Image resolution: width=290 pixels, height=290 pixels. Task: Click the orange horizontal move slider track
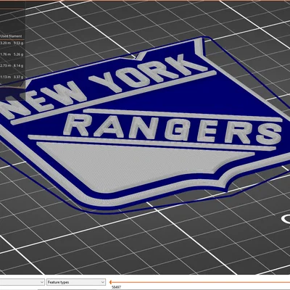pos(201,282)
